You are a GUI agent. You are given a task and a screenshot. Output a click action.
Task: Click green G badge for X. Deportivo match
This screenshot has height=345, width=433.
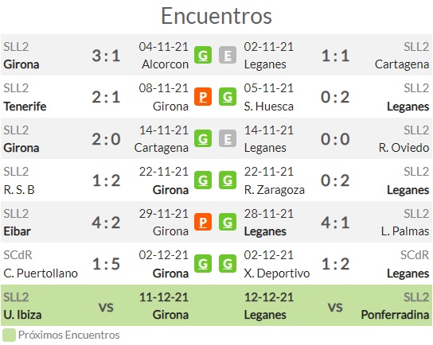click(228, 264)
